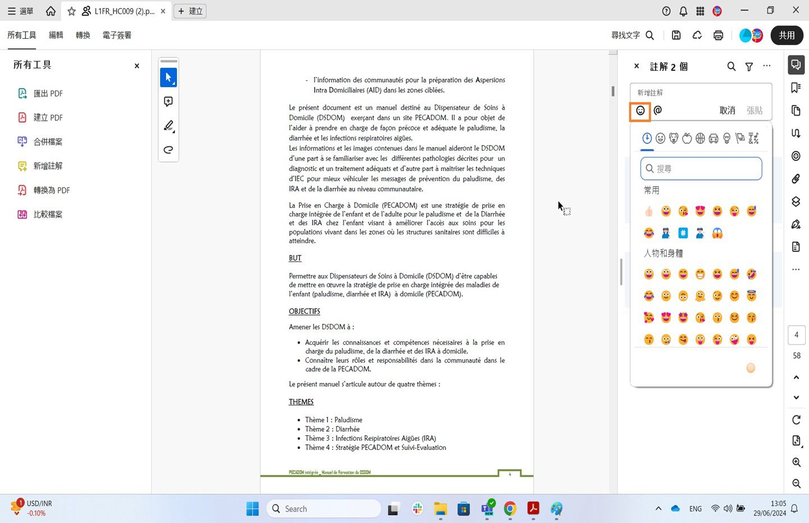Open the emoji skin tone selector

[x=751, y=368]
